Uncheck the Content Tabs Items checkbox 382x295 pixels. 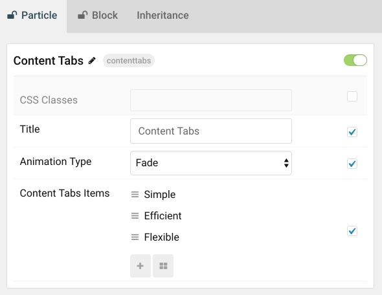(x=352, y=231)
